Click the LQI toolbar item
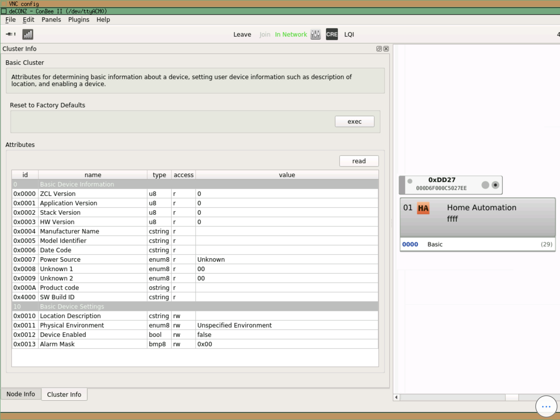The image size is (560, 420). tap(349, 34)
